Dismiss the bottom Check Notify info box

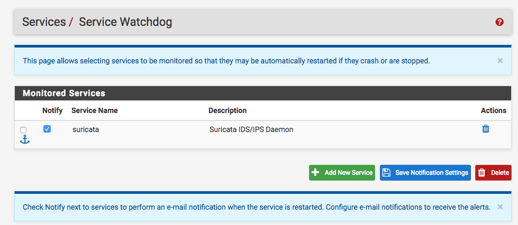pyautogui.click(x=500, y=207)
